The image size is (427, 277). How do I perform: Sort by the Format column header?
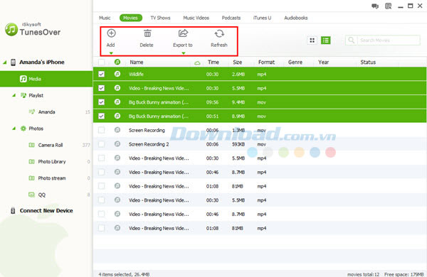(x=266, y=63)
